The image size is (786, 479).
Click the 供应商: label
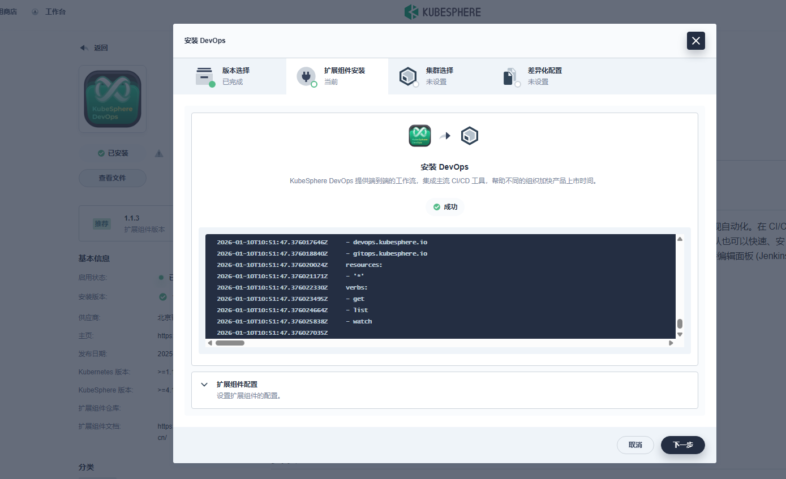pyautogui.click(x=89, y=317)
